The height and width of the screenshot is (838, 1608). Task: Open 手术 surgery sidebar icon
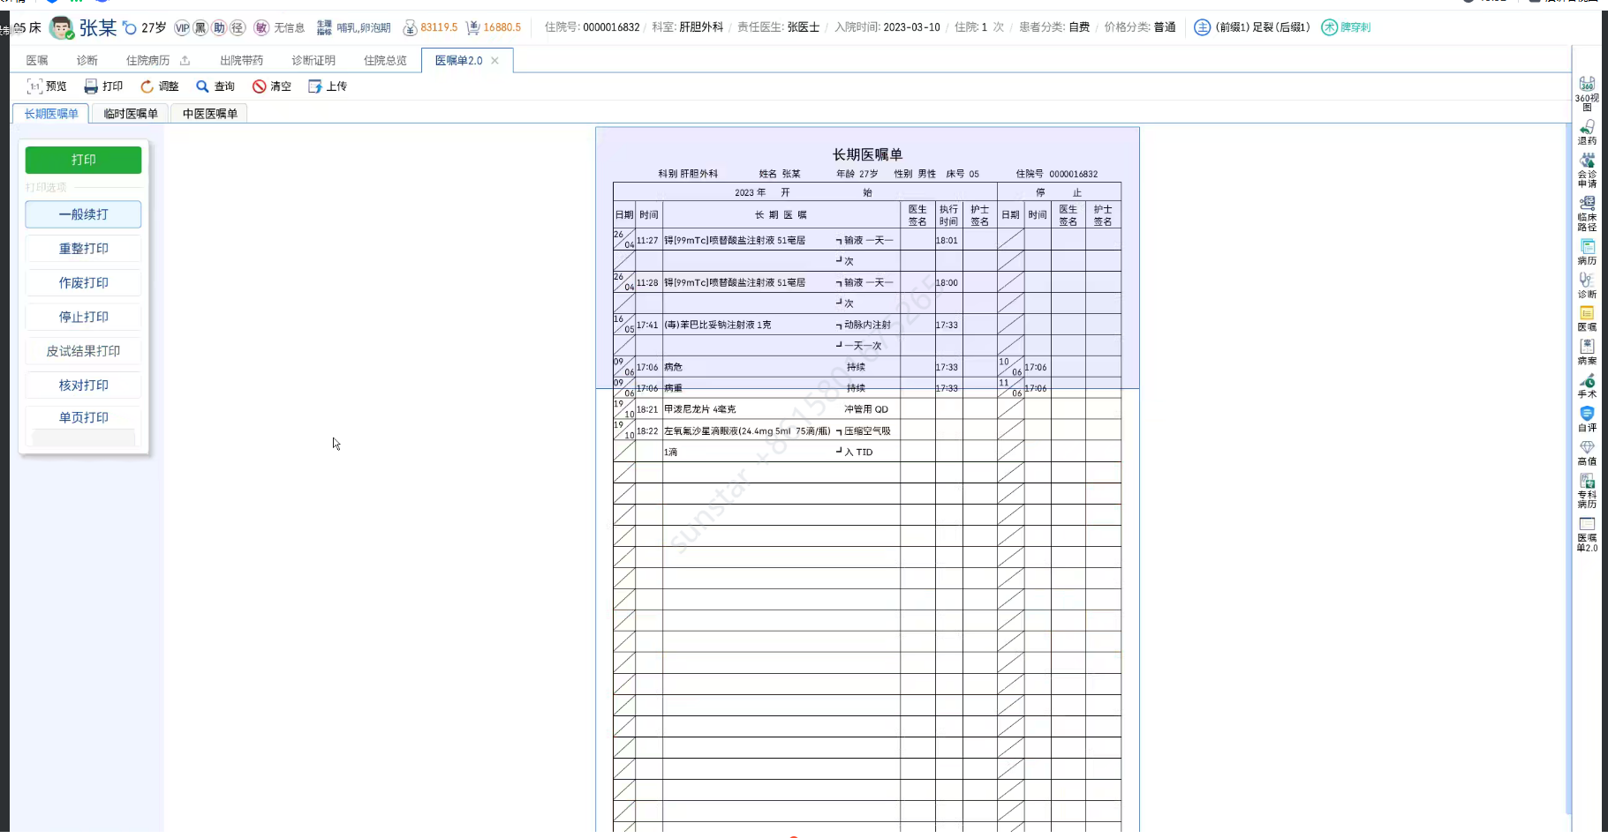[x=1587, y=385]
